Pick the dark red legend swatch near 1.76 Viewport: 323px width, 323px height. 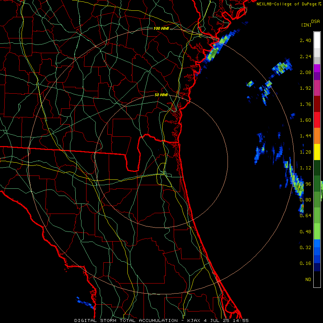317,104
